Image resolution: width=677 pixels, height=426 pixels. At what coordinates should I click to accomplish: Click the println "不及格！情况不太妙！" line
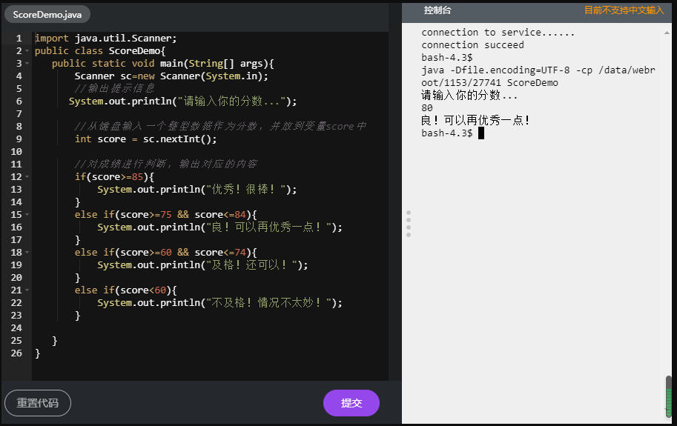coord(219,303)
